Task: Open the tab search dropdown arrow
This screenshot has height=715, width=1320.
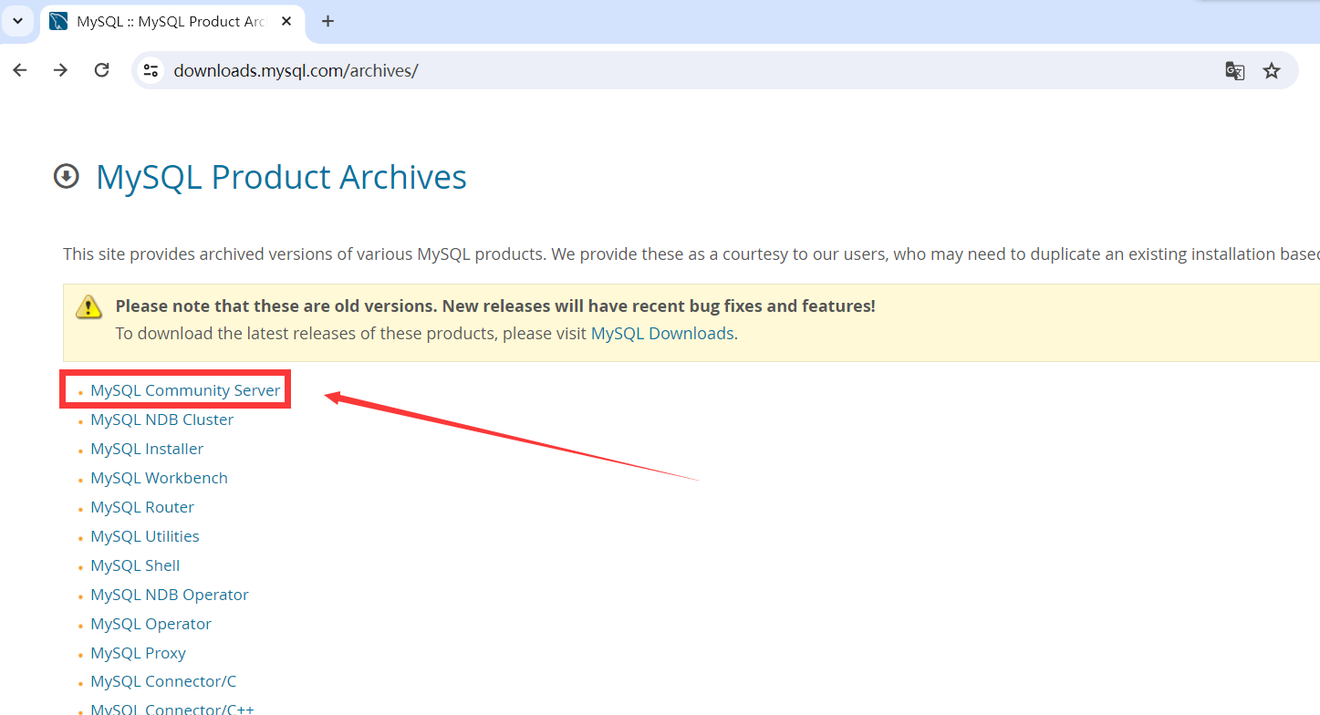Action: (17, 21)
